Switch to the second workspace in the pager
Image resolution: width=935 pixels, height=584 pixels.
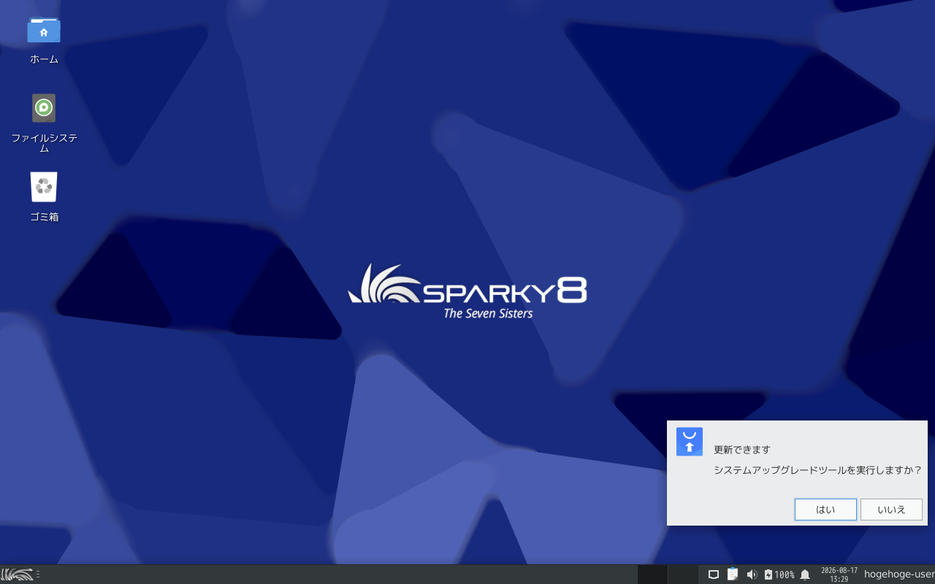click(683, 575)
